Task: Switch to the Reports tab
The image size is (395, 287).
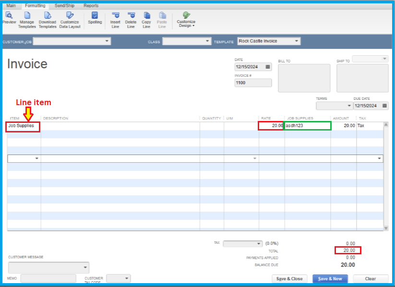Action: [x=91, y=6]
